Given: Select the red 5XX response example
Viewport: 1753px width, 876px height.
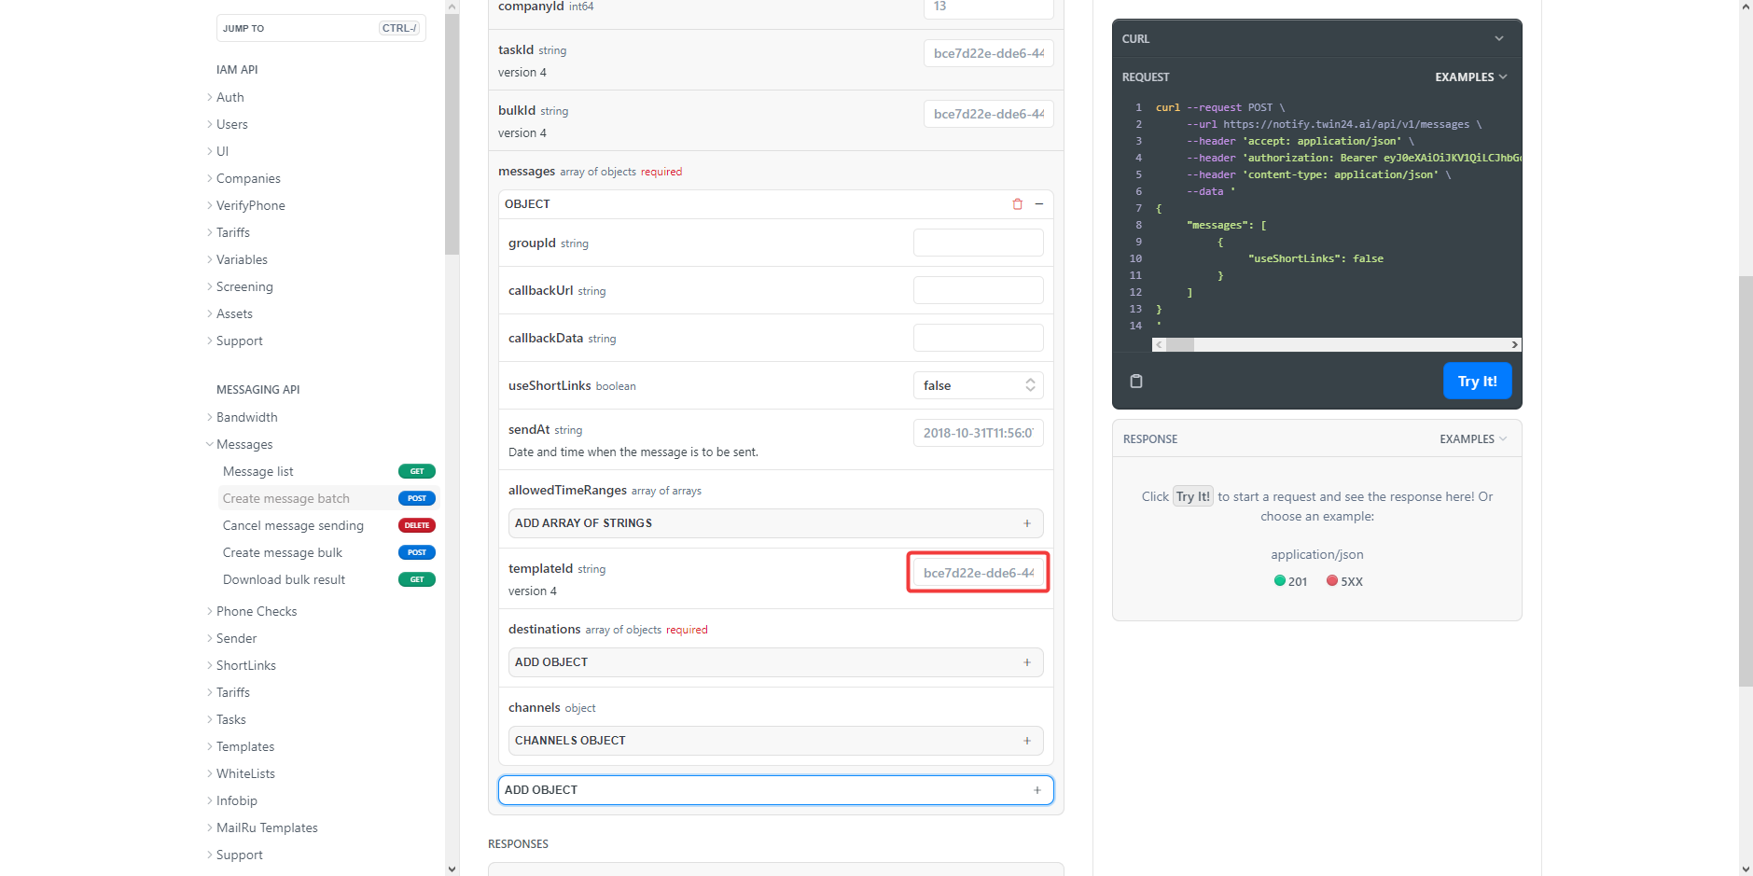Looking at the screenshot, I should [1344, 581].
